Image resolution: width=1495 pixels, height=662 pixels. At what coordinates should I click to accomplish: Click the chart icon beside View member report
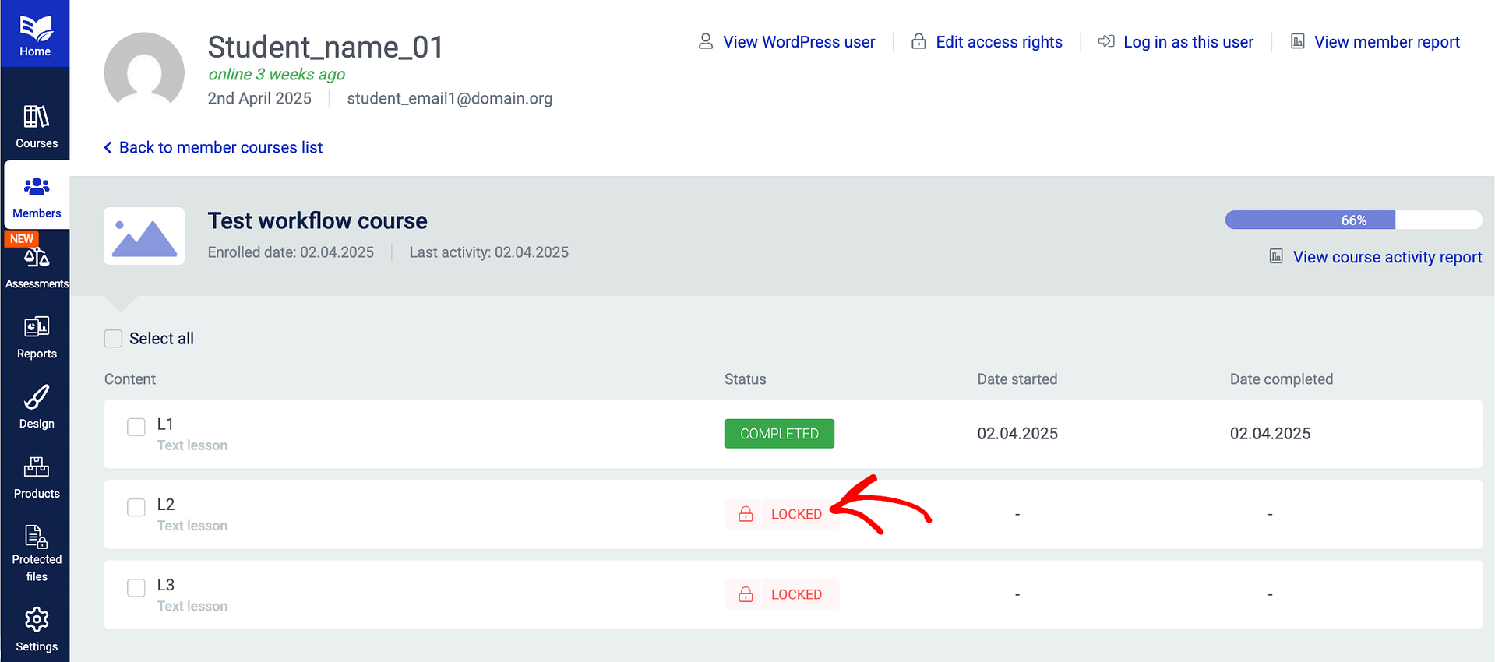coord(1296,41)
